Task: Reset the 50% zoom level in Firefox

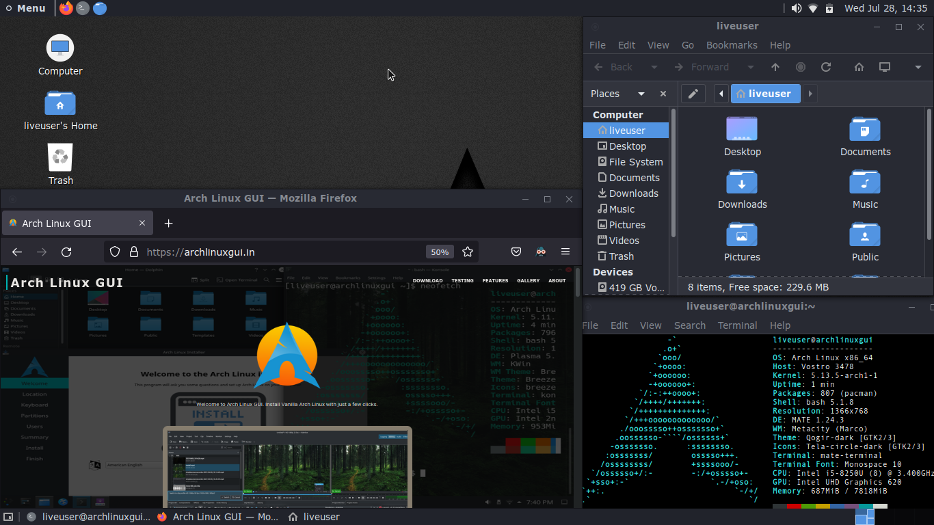Action: click(x=439, y=252)
